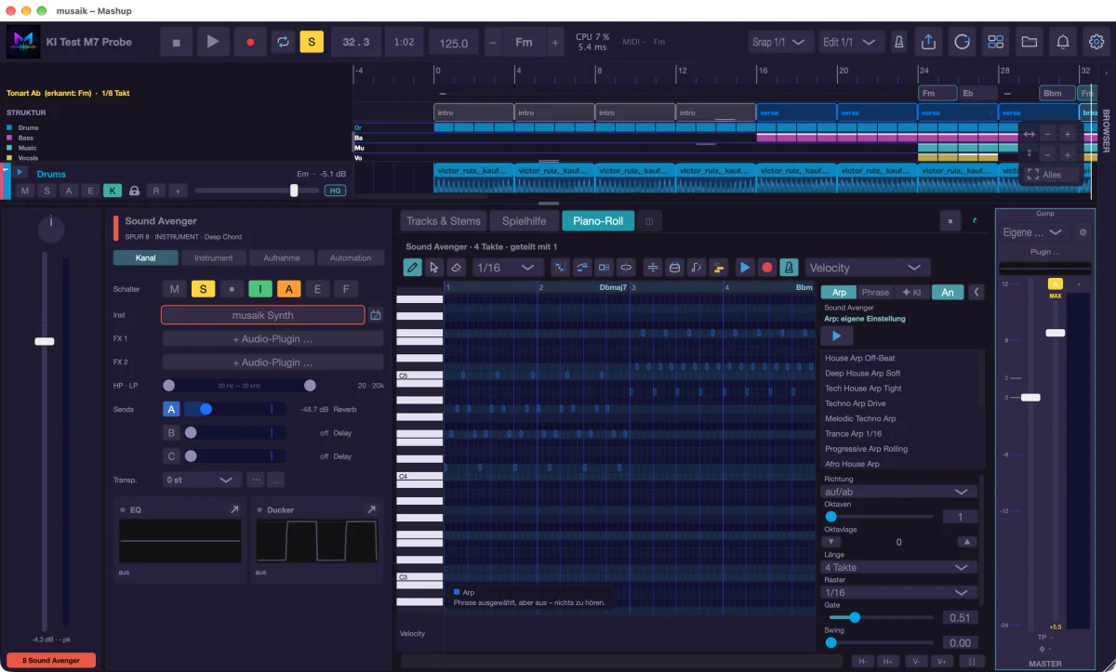
Task: Select the pencil draw tool in Piano-Roll
Action: [413, 268]
